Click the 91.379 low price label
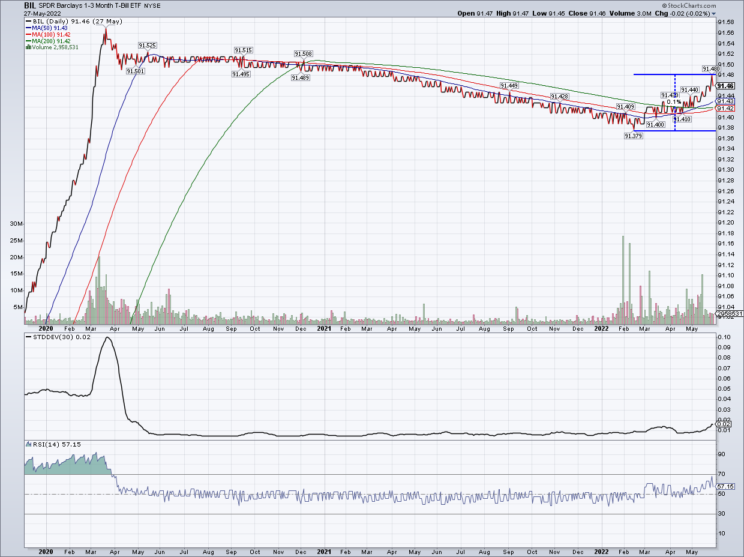The width and height of the screenshot is (744, 557). pyautogui.click(x=633, y=136)
